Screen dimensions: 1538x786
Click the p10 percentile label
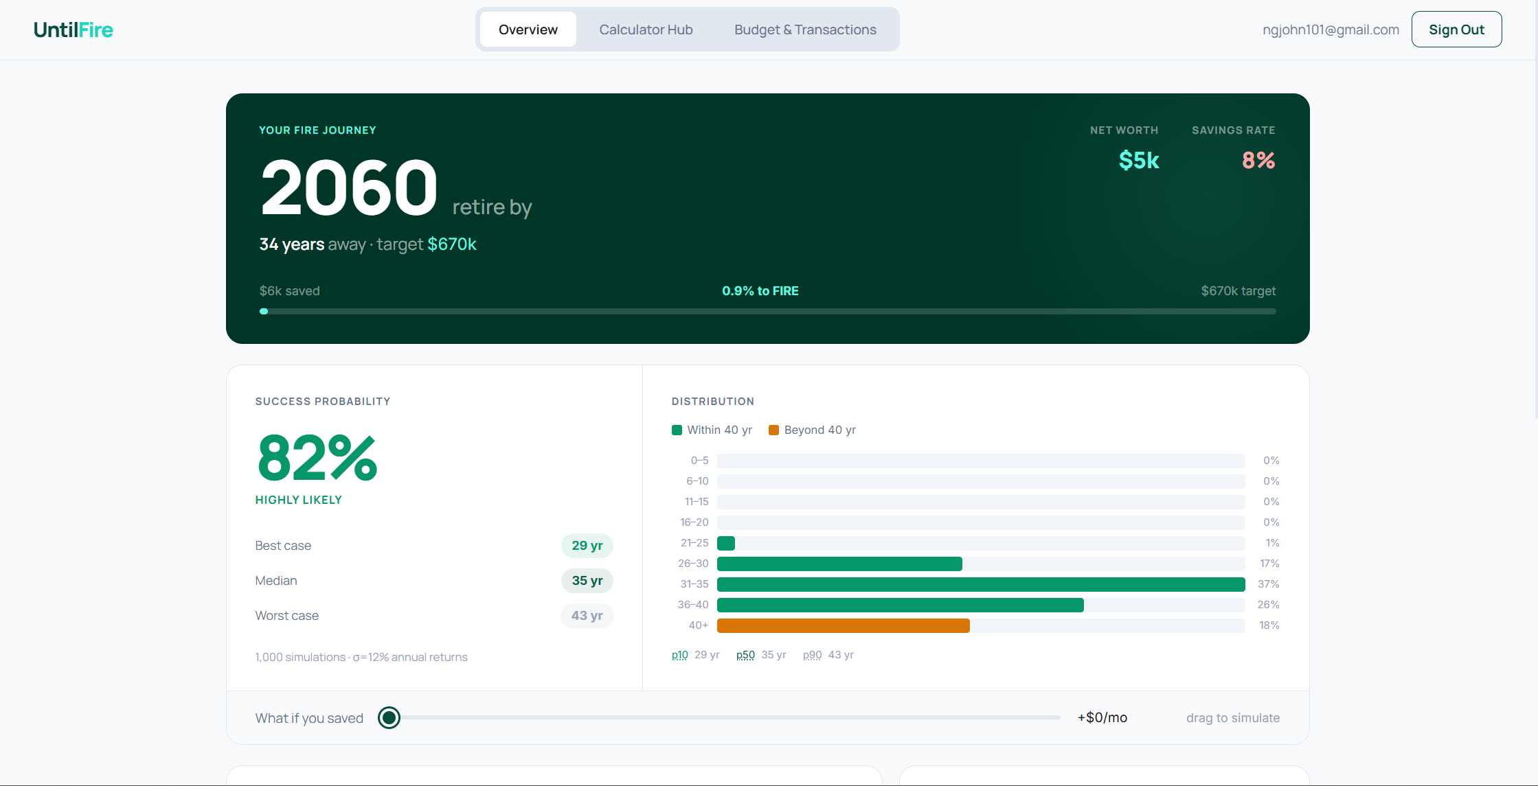[679, 655]
